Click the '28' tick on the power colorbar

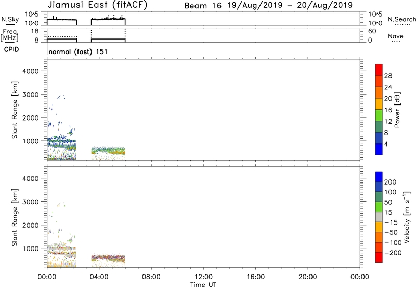point(388,76)
